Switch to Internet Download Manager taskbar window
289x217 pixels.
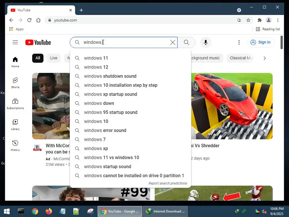click(165, 211)
